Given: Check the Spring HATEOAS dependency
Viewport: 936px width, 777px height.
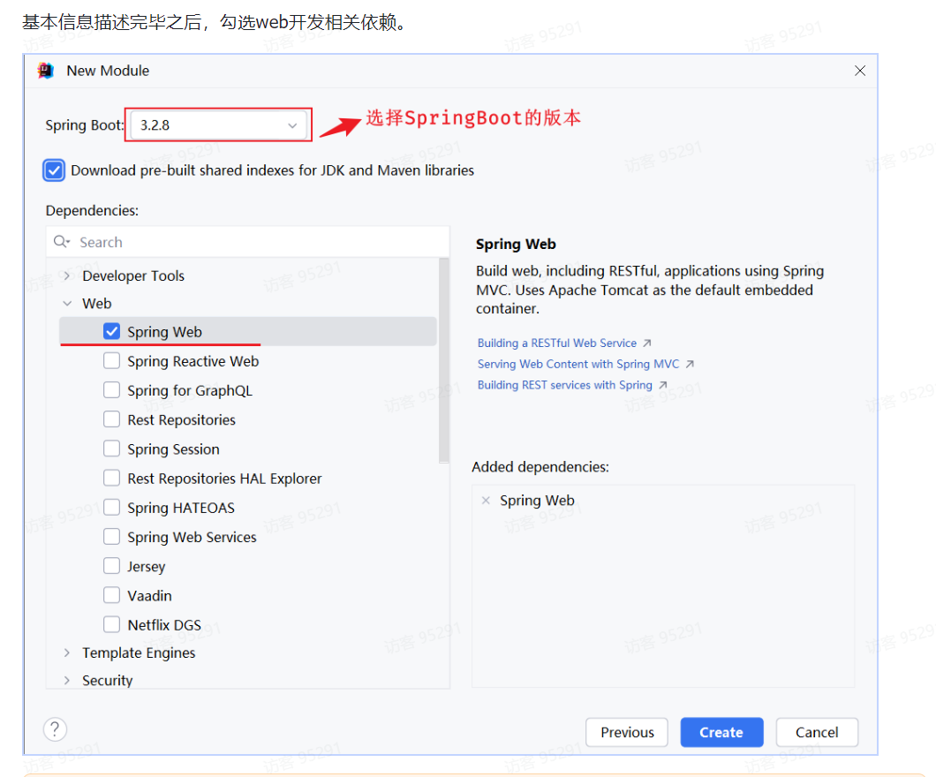Looking at the screenshot, I should click(111, 507).
